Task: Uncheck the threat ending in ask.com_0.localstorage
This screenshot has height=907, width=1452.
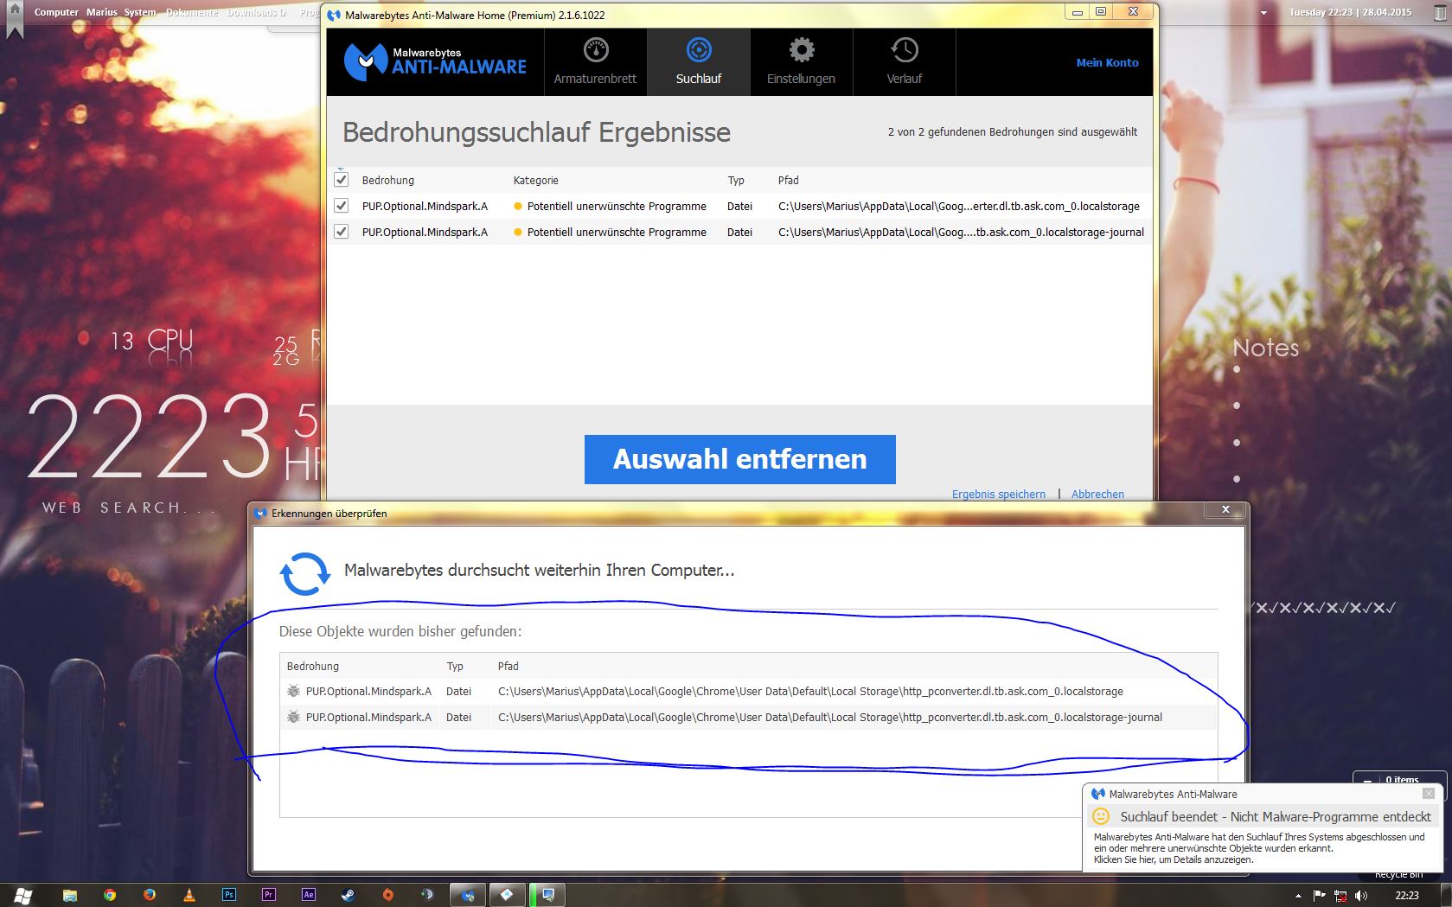Action: click(x=342, y=206)
